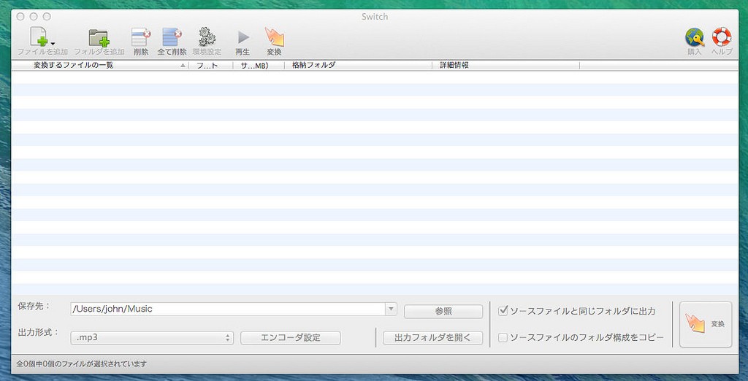Close the Switch window
The height and width of the screenshot is (381, 748).
20,17
